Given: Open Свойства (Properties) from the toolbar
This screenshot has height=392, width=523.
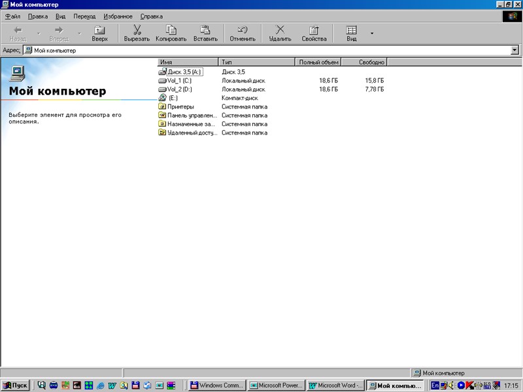Looking at the screenshot, I should coord(314,33).
